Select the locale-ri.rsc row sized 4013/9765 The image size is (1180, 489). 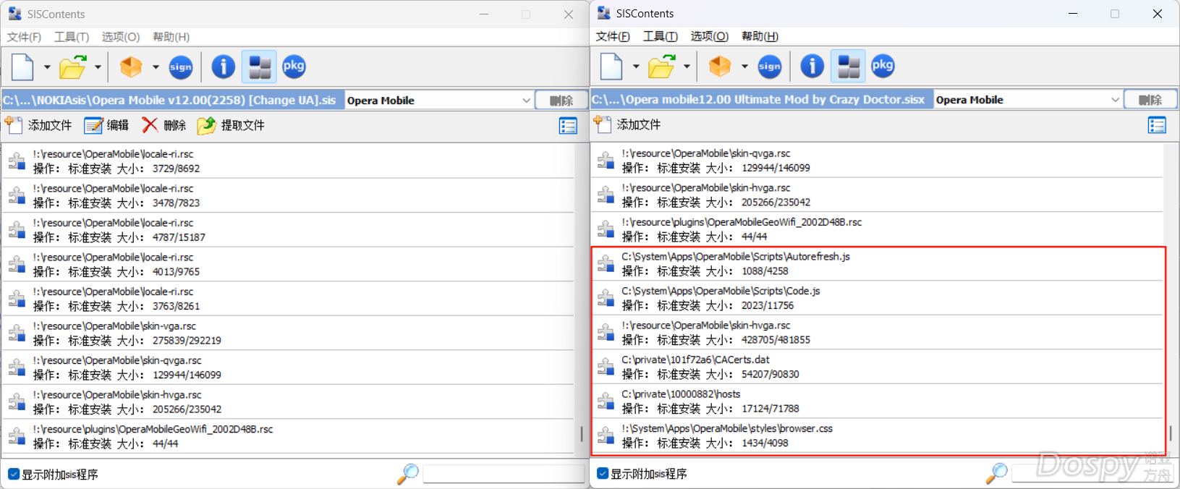click(289, 265)
